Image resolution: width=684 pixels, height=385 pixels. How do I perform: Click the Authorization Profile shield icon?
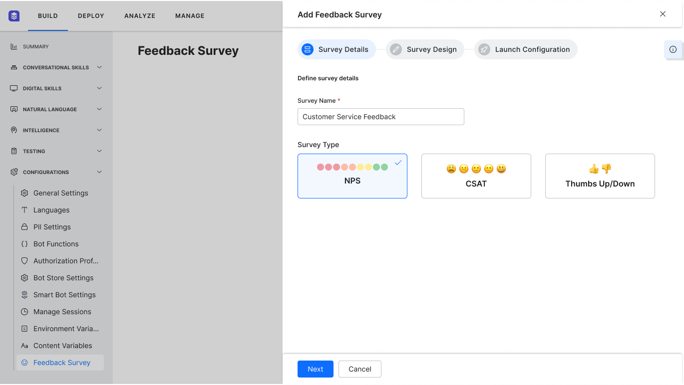click(x=24, y=261)
